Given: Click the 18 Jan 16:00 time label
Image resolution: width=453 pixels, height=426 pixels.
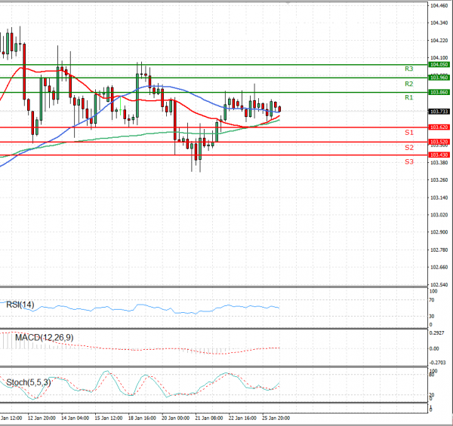Looking at the screenshot, I should tap(142, 417).
